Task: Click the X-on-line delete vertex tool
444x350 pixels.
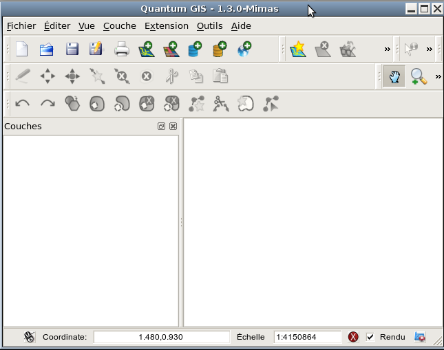Action: [122, 76]
